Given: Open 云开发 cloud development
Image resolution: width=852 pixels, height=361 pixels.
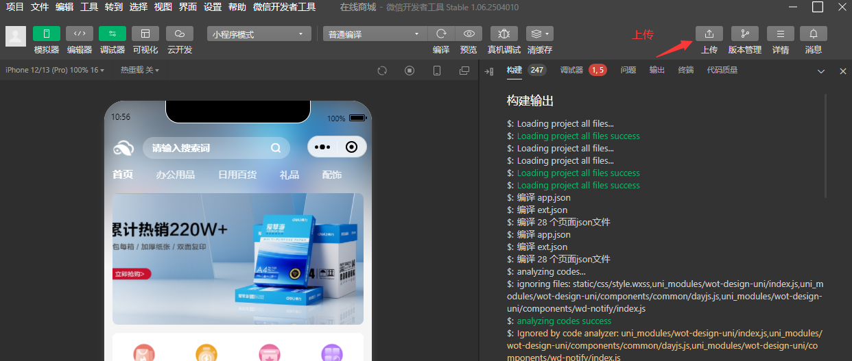Looking at the screenshot, I should pyautogui.click(x=180, y=34).
